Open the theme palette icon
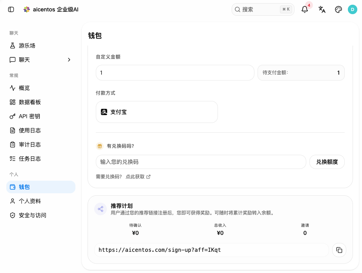The width and height of the screenshot is (362, 273). pyautogui.click(x=338, y=9)
